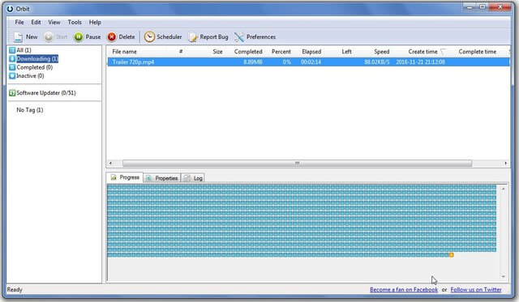Sort by the # column header
This screenshot has height=302, width=519.
point(181,52)
